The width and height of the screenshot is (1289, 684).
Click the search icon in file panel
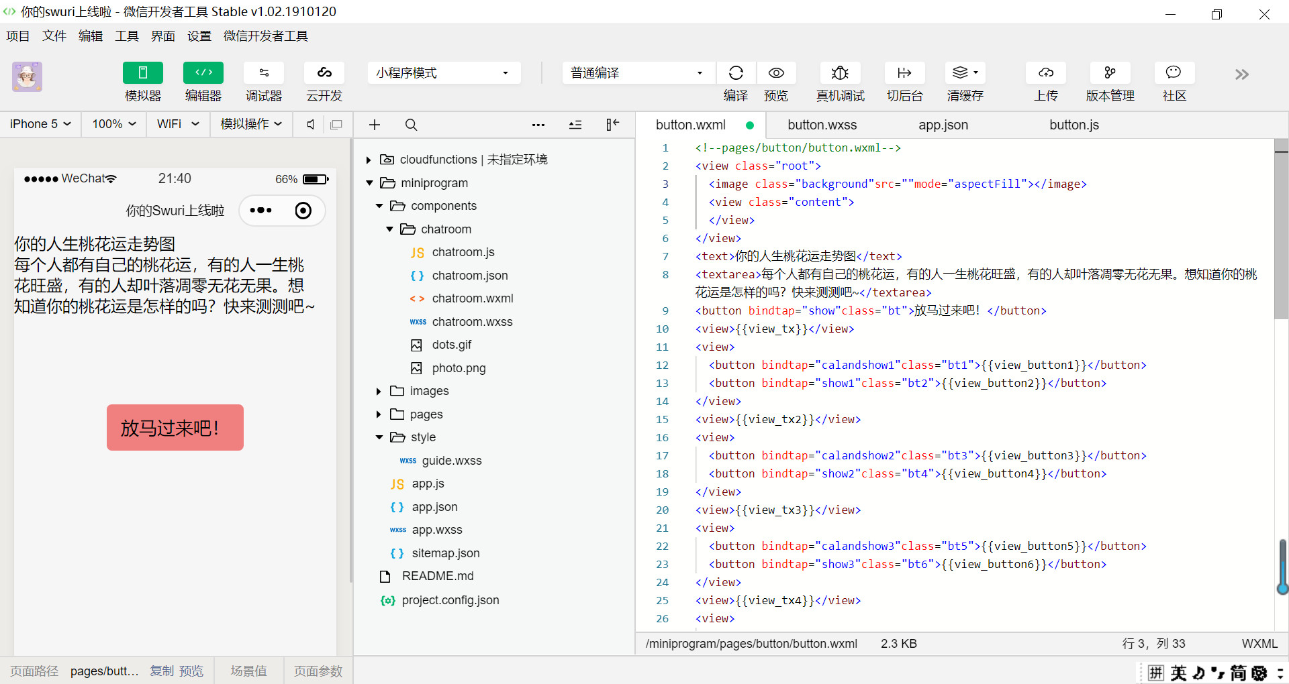411,125
